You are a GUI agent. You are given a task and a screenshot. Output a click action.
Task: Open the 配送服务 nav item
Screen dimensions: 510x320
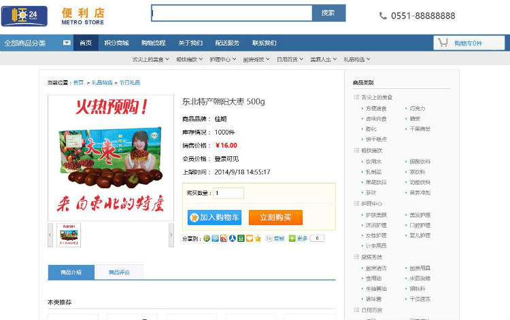[227, 43]
